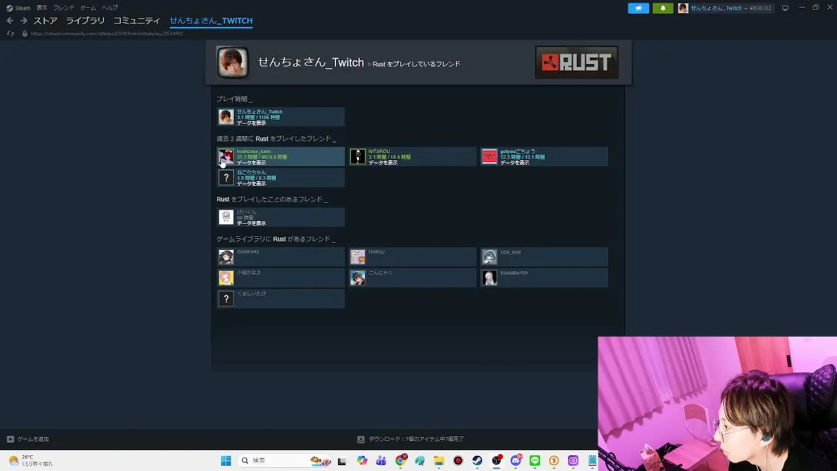Screen dimensions: 837x471
Task: Go back with the Steam back arrow
Action: (10, 21)
